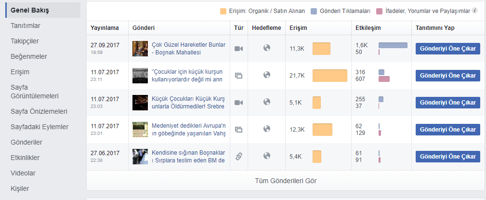Go to Sayfa Görüntülemeleri section
486x200 pixels.
tap(34, 92)
